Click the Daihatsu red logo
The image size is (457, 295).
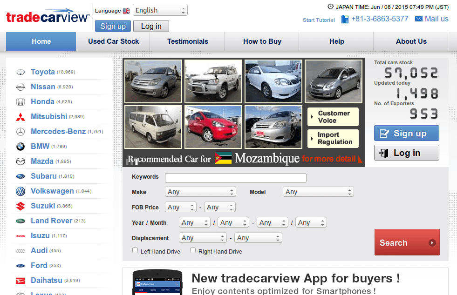20,281
